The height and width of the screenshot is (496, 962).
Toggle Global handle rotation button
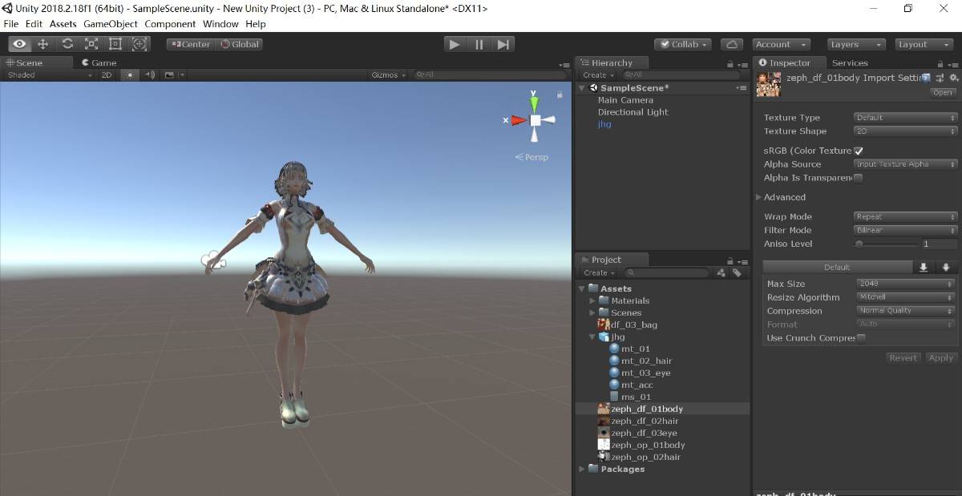pos(240,44)
